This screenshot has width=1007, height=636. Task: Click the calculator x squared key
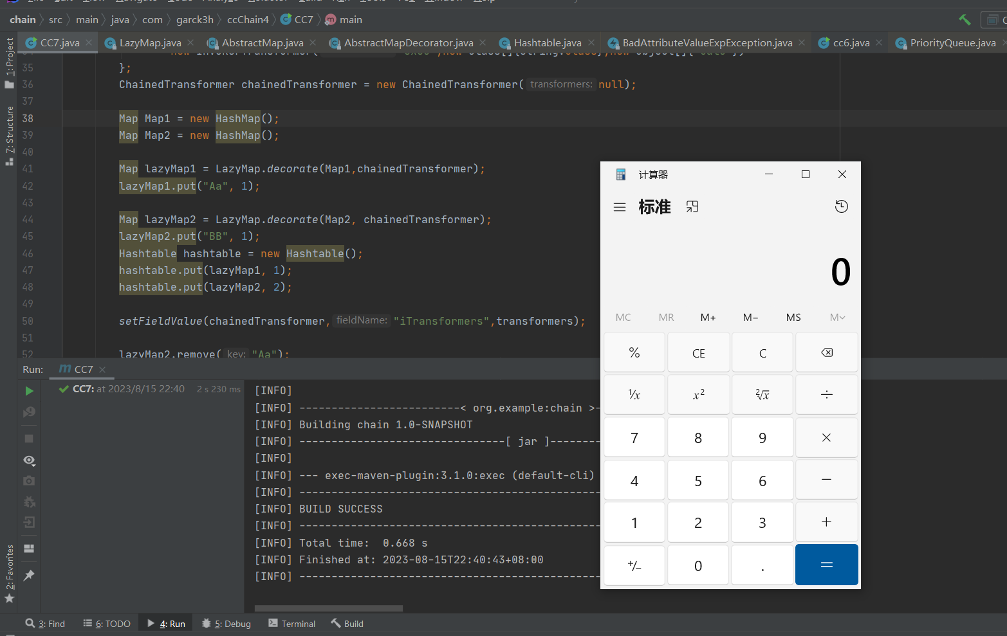click(698, 395)
